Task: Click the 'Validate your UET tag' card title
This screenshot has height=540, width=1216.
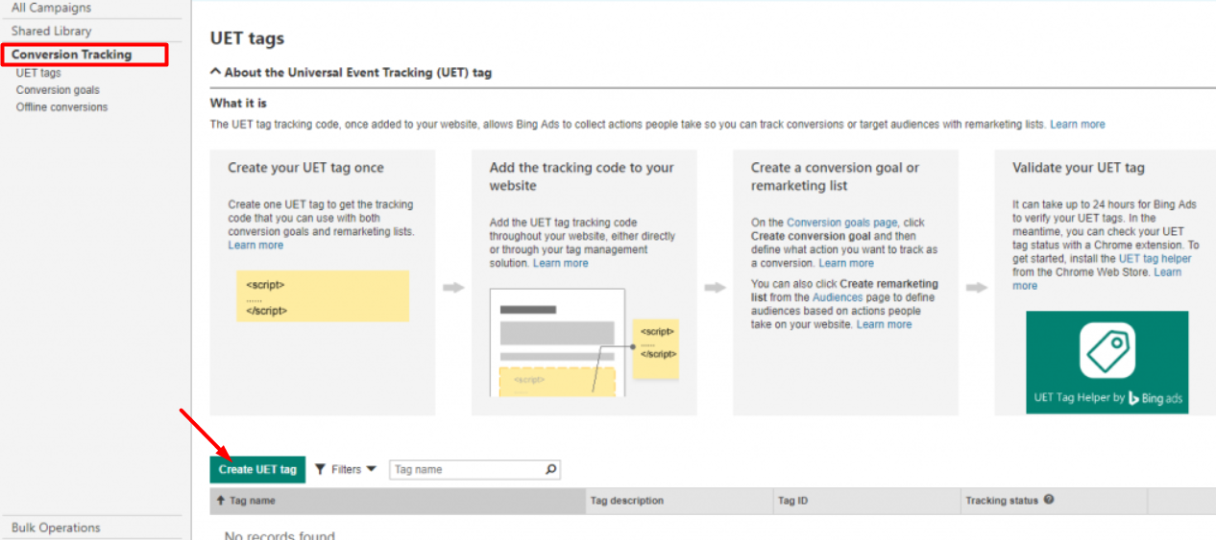Action: 1079,168
